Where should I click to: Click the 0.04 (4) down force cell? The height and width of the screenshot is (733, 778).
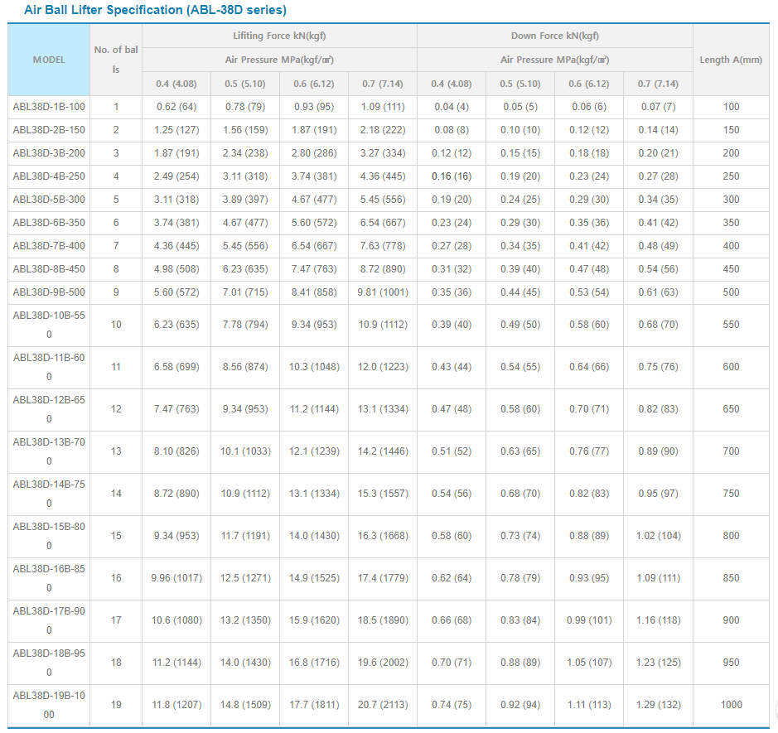(x=451, y=107)
